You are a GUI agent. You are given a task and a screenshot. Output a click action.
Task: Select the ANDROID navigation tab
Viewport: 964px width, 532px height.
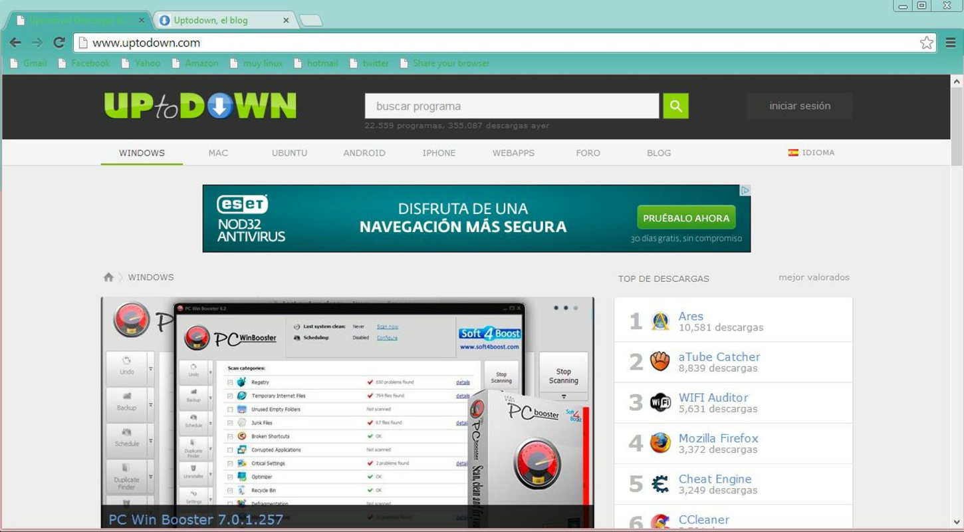[364, 153]
